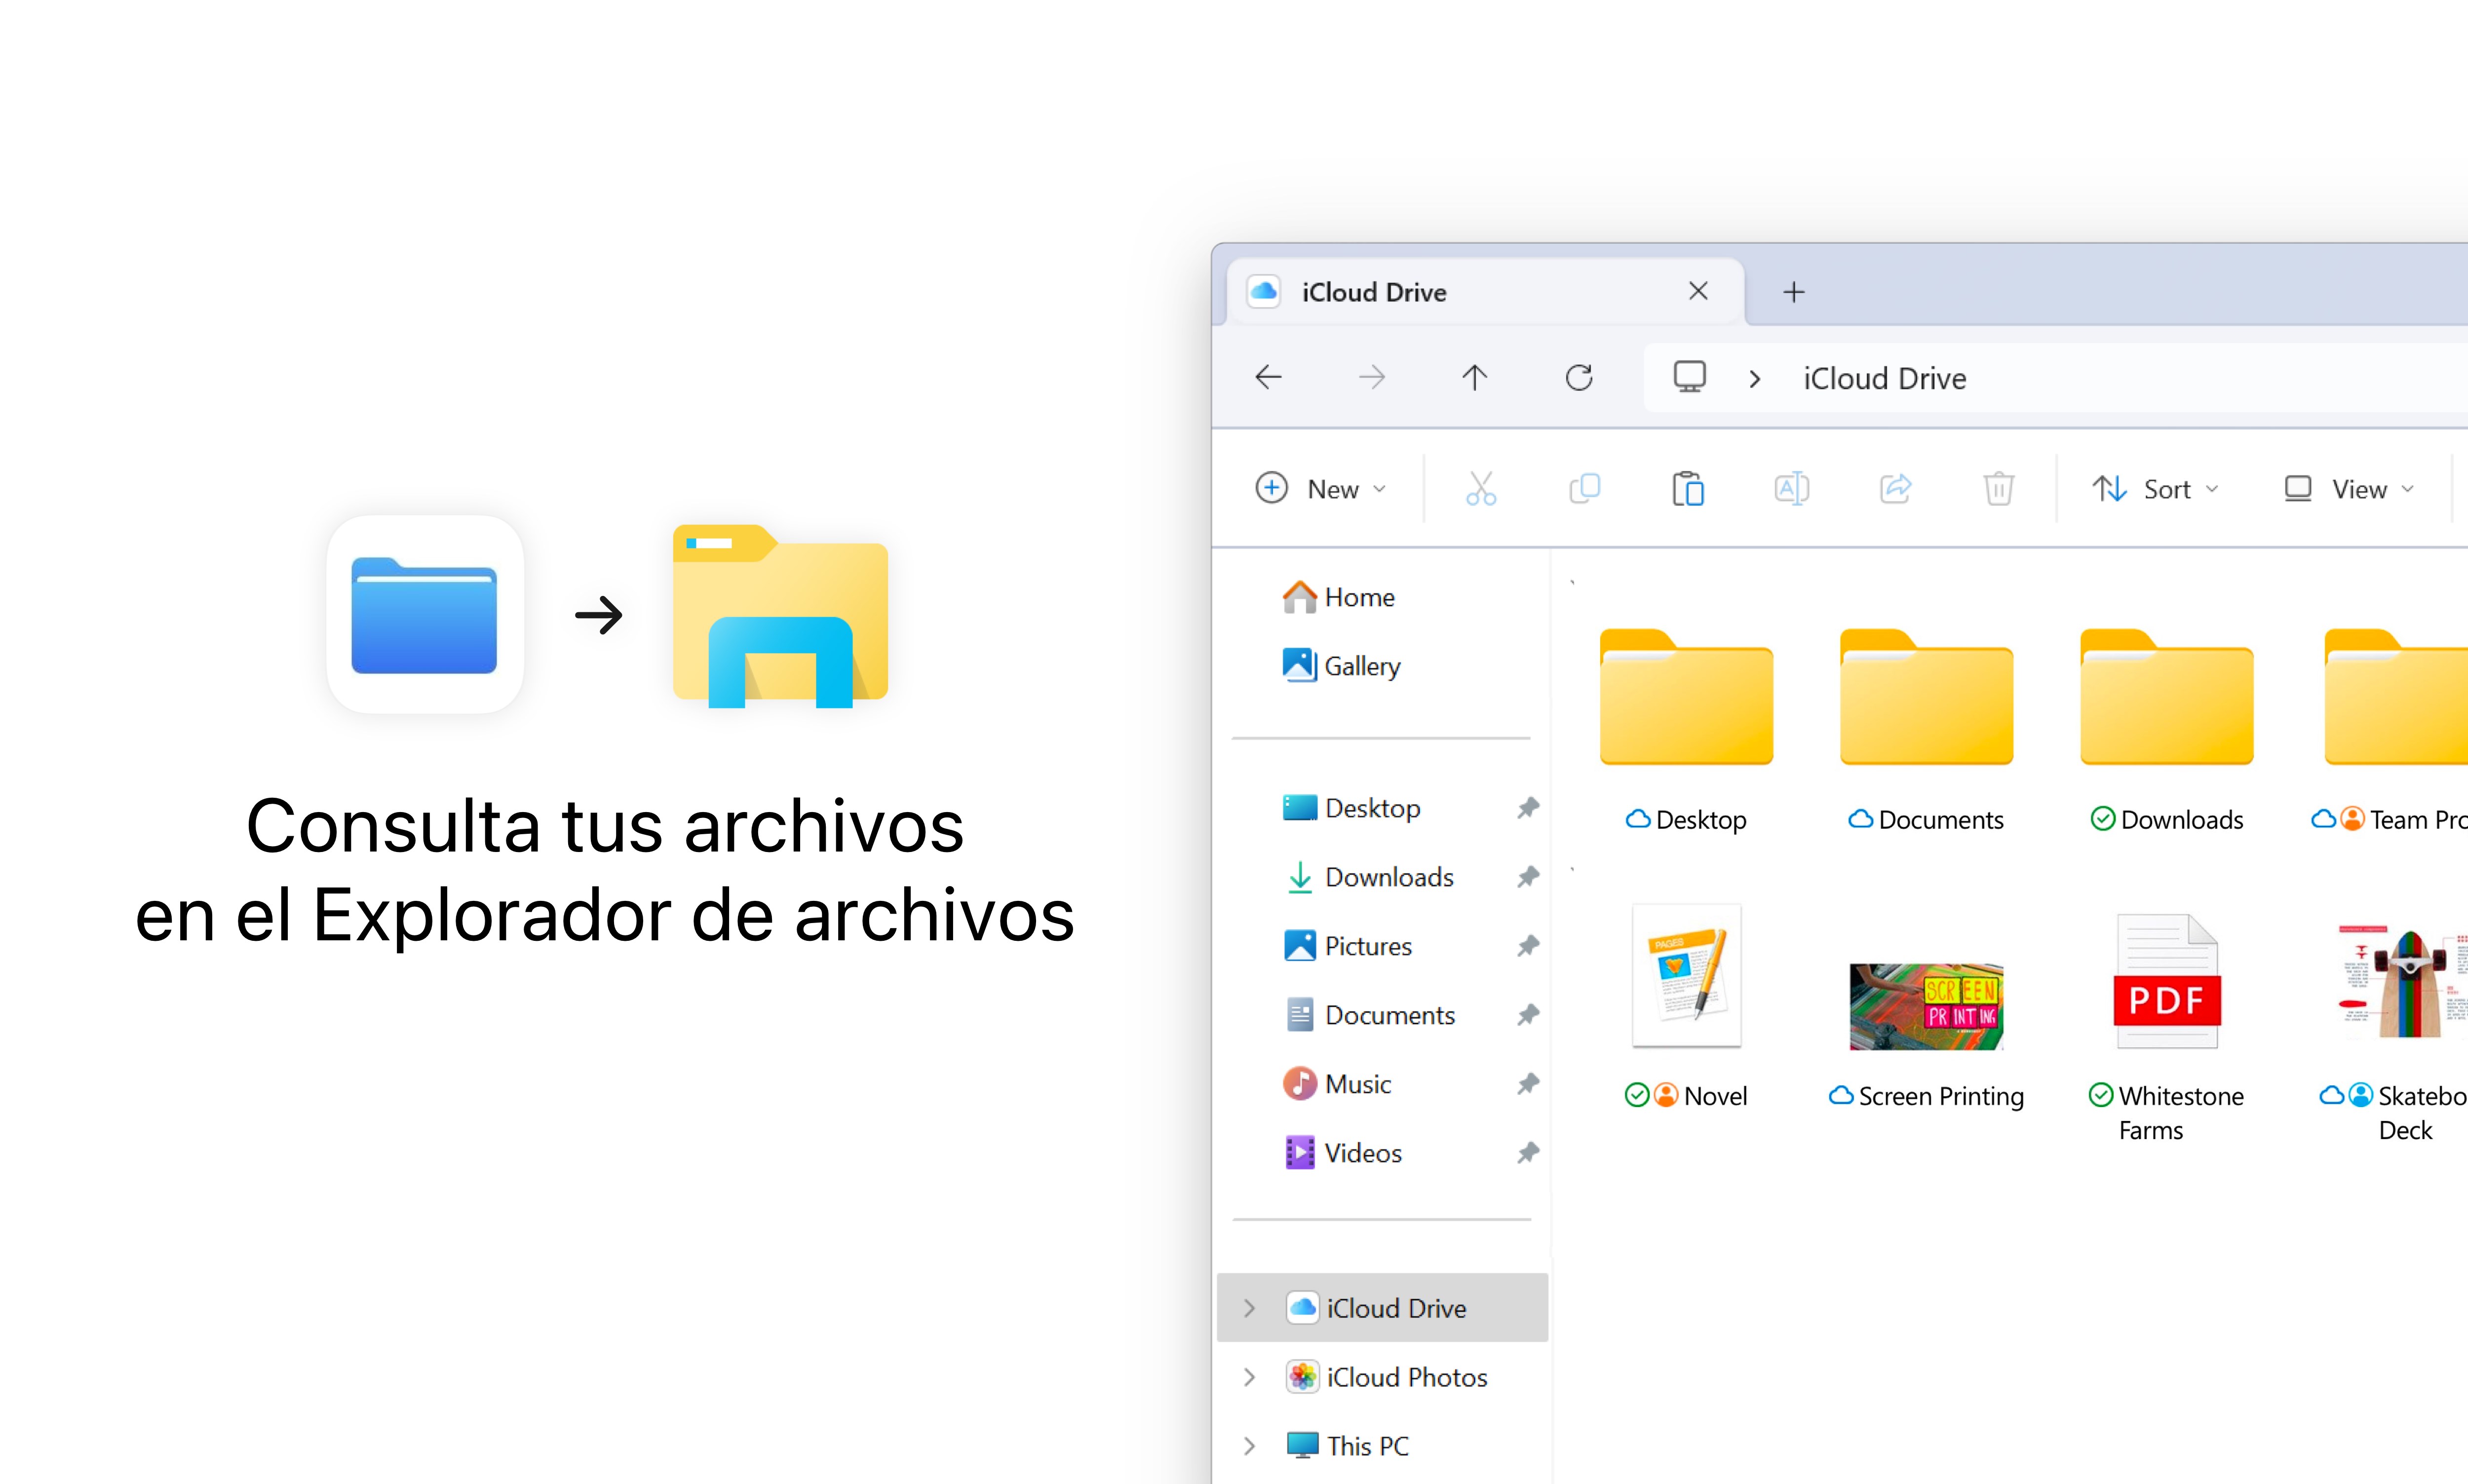
Task: Select Pictures in the sidebar
Action: tap(1347, 946)
